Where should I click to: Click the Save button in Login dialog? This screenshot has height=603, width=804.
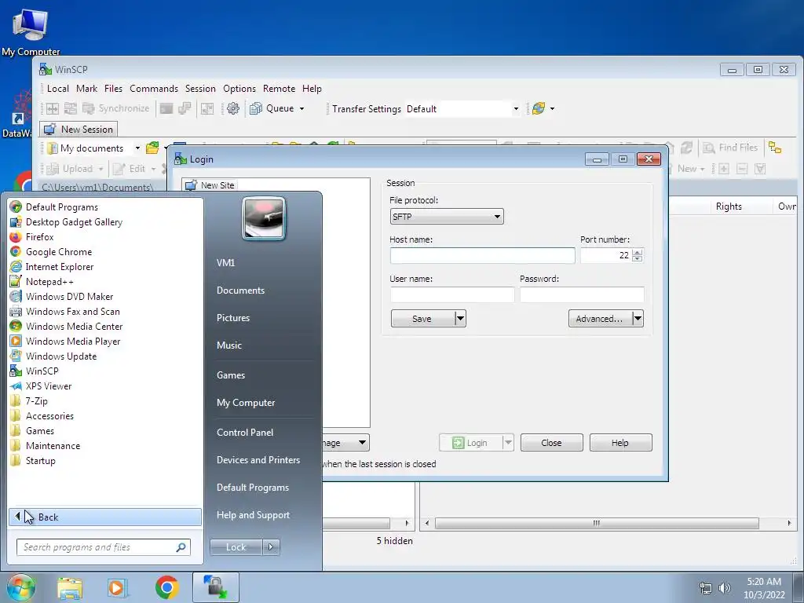click(422, 319)
